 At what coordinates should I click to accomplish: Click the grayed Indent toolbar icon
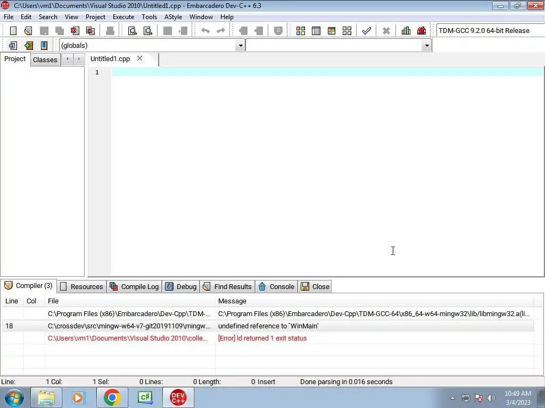coord(243,30)
